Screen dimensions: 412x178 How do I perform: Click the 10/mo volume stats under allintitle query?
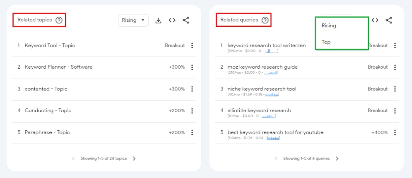point(252,116)
